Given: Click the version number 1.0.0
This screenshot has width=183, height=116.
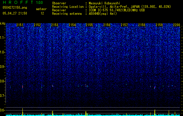Looking at the screenshot, I should pos(40,3).
